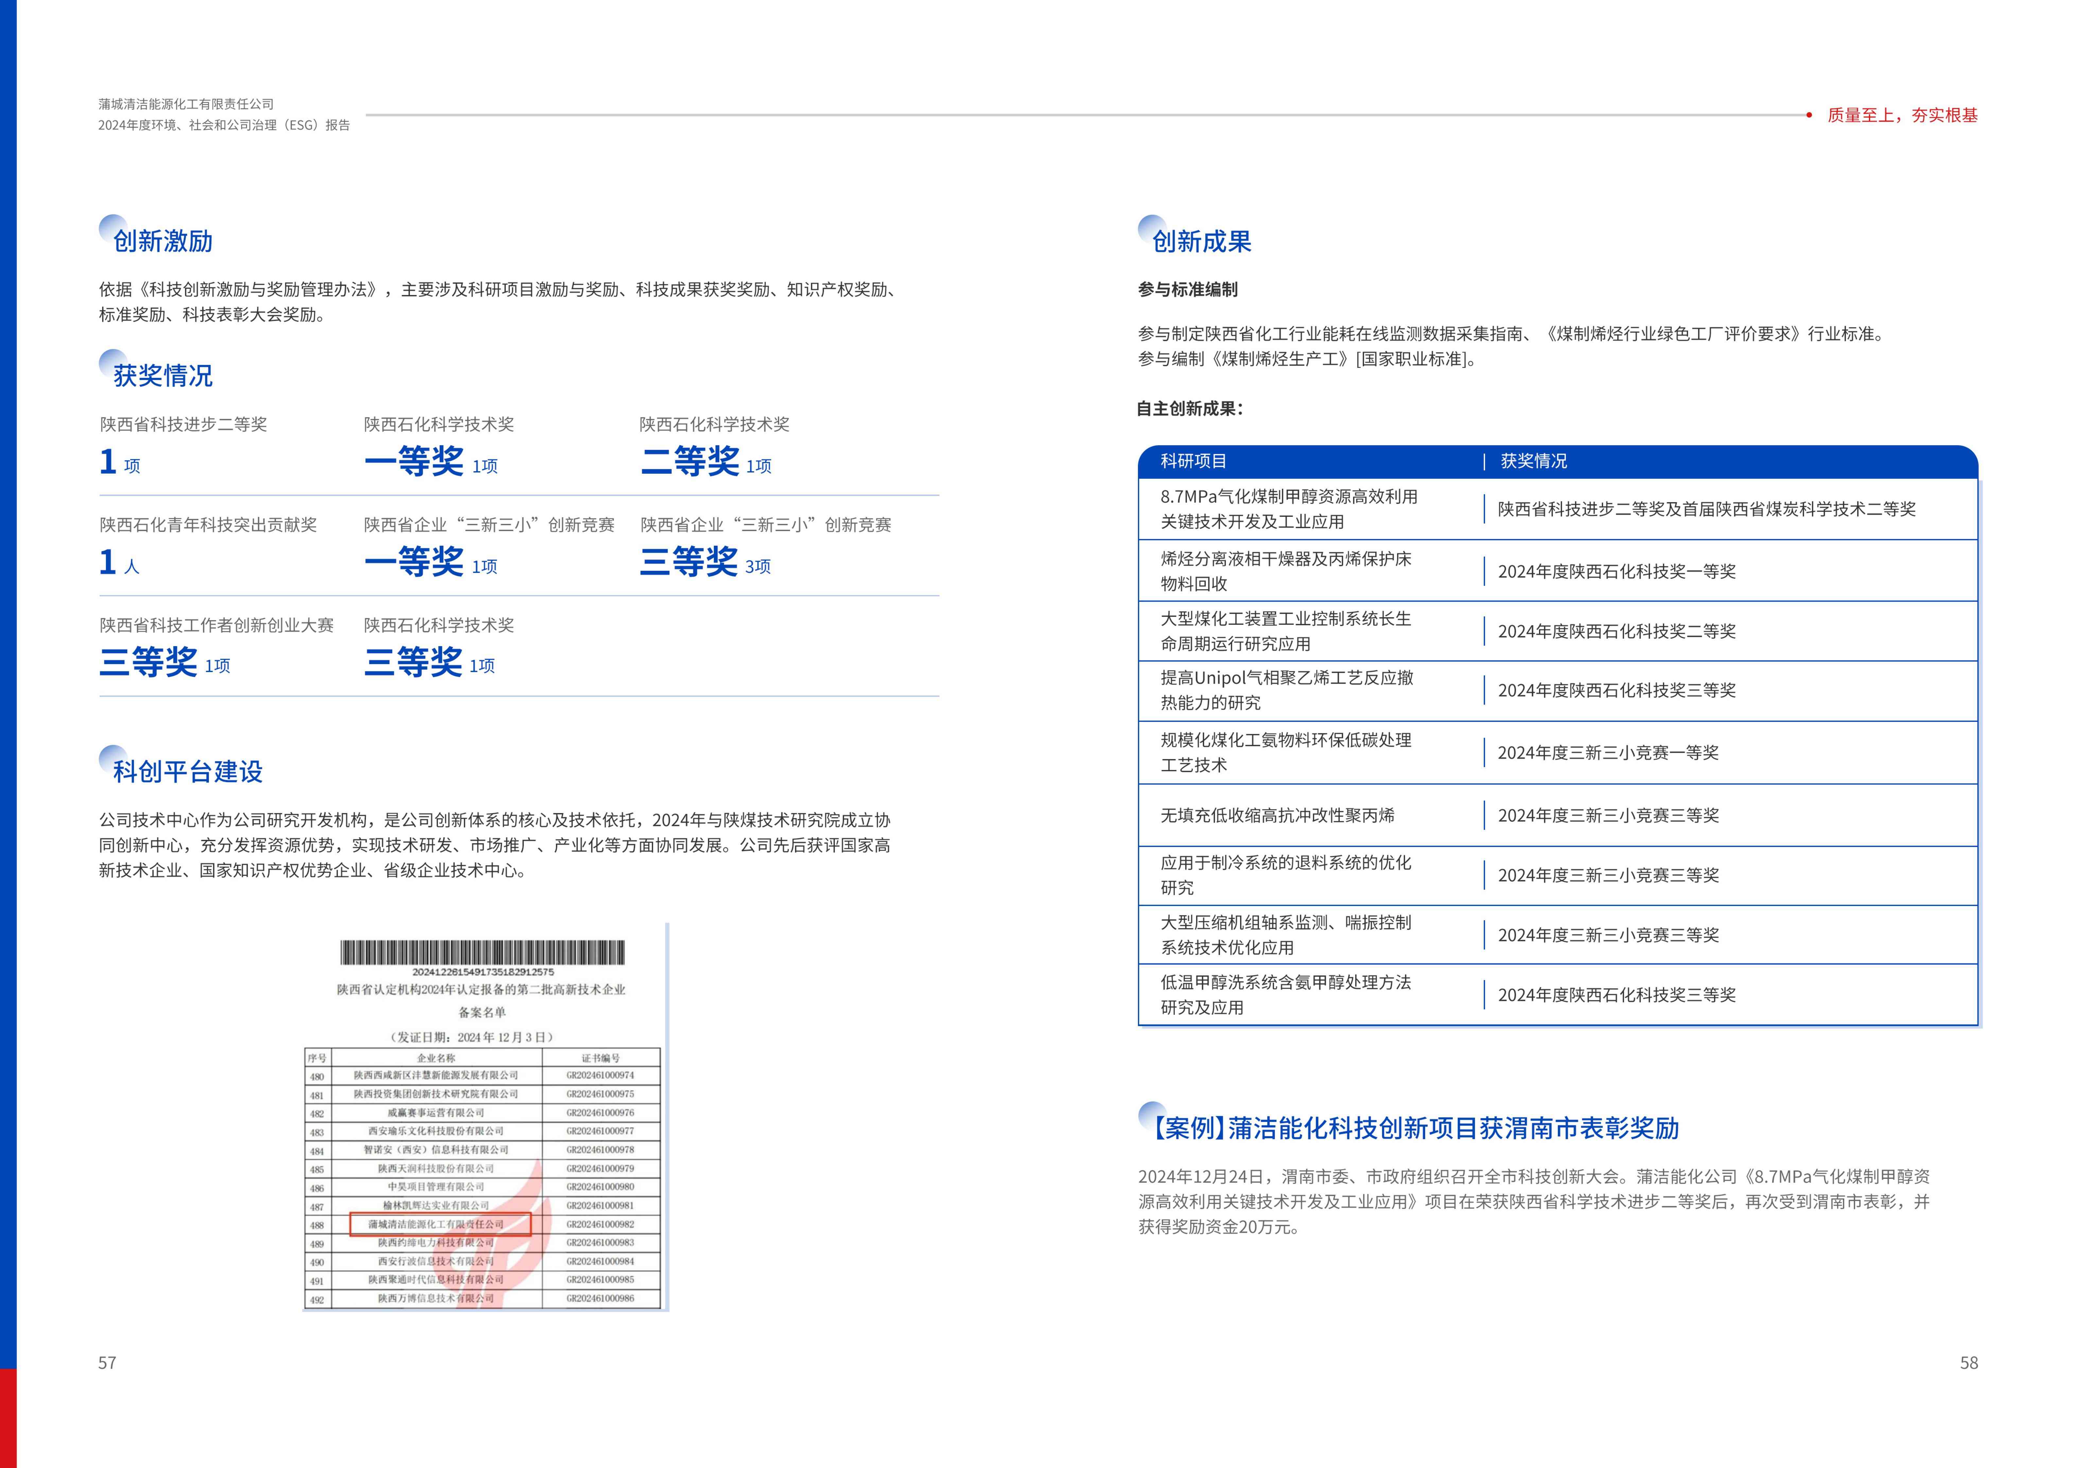Viewport: 2077px width, 1468px height.
Task: Click the 科研项目 table header
Action: tap(1193, 461)
